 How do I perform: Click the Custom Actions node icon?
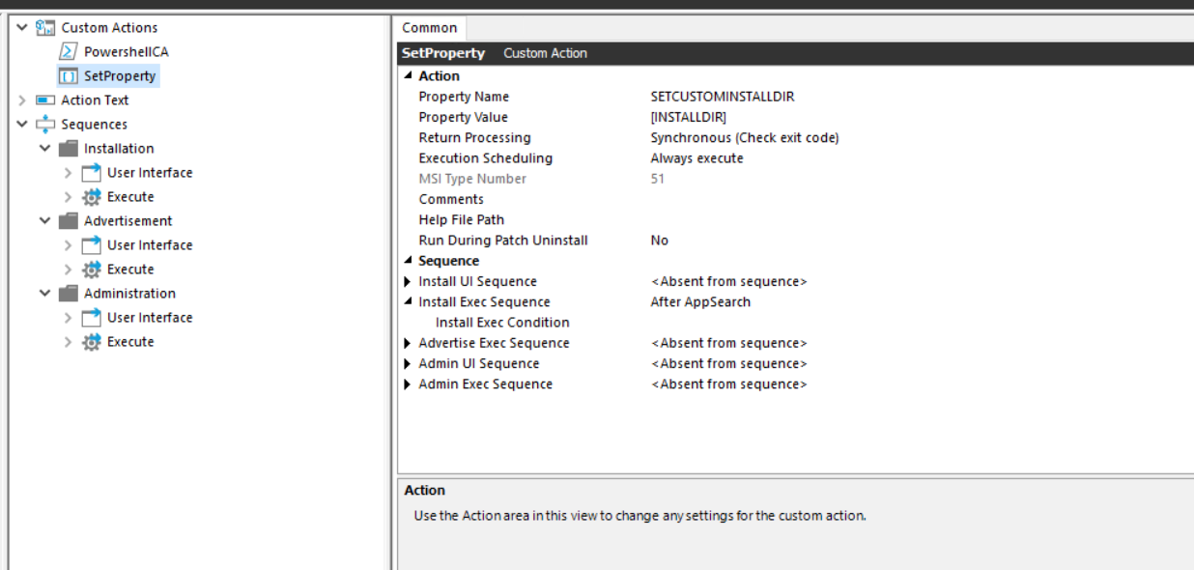pyautogui.click(x=44, y=28)
